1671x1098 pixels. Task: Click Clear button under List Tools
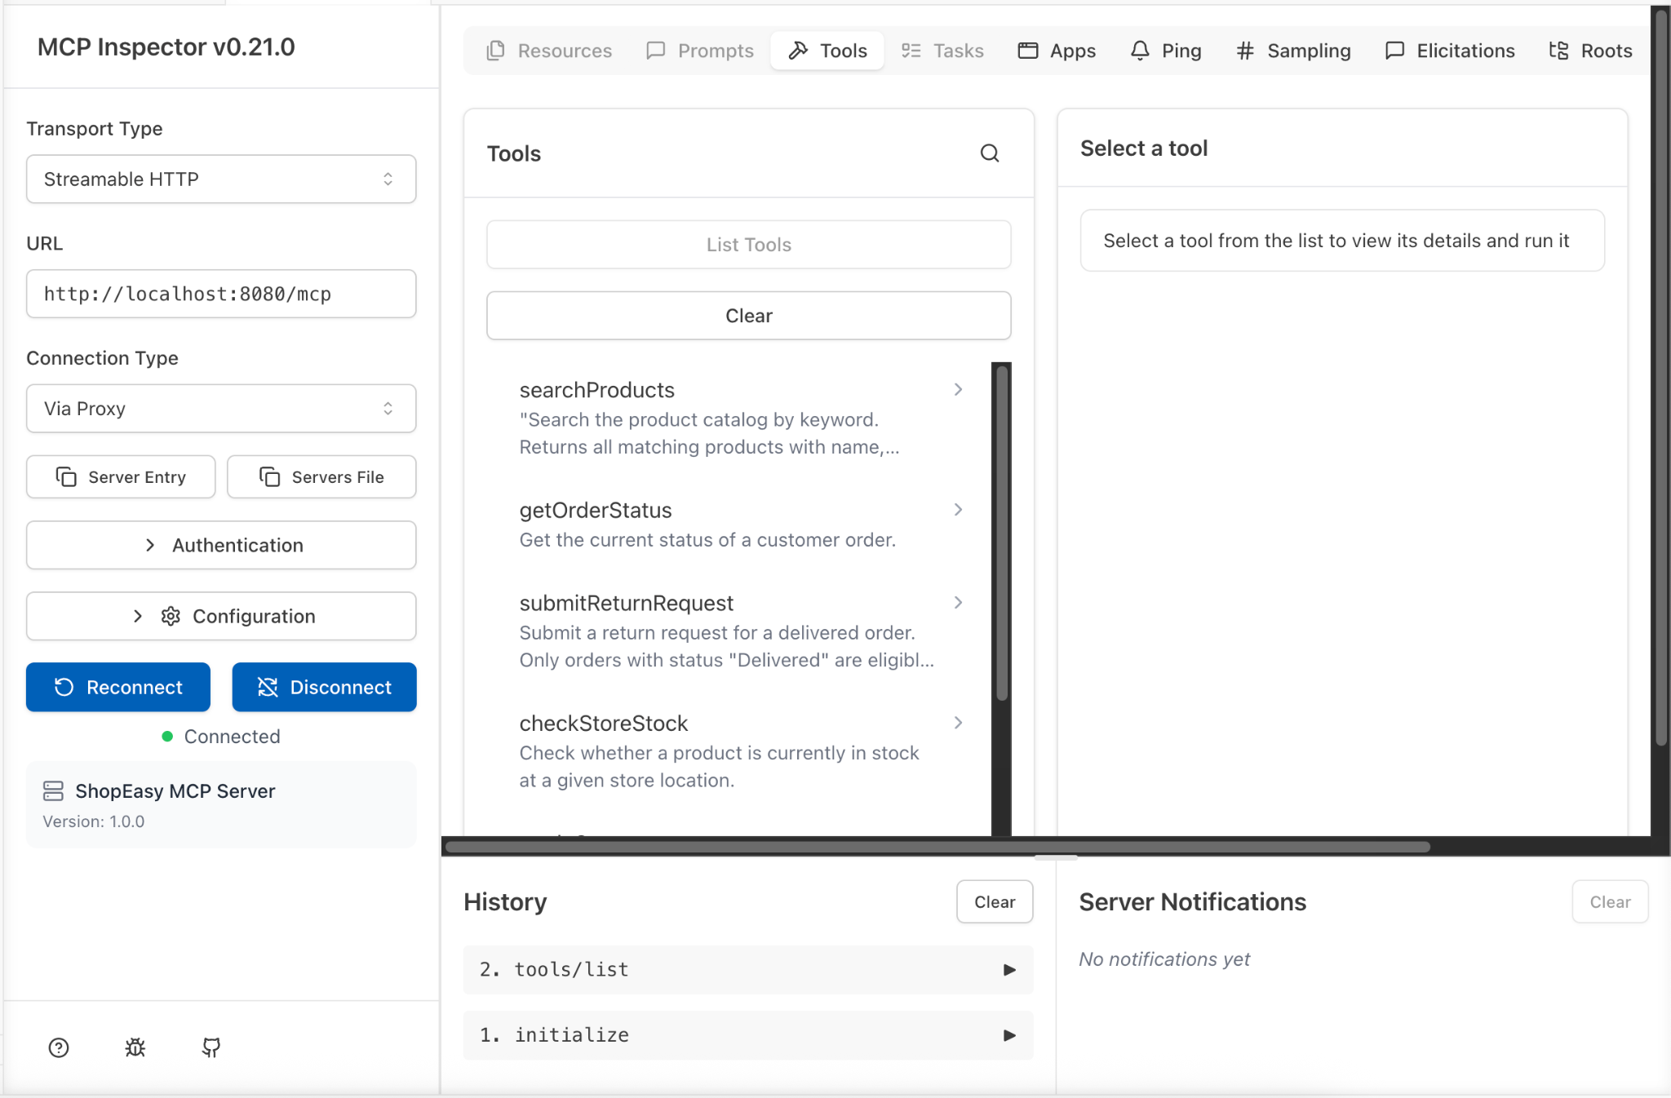(x=748, y=315)
